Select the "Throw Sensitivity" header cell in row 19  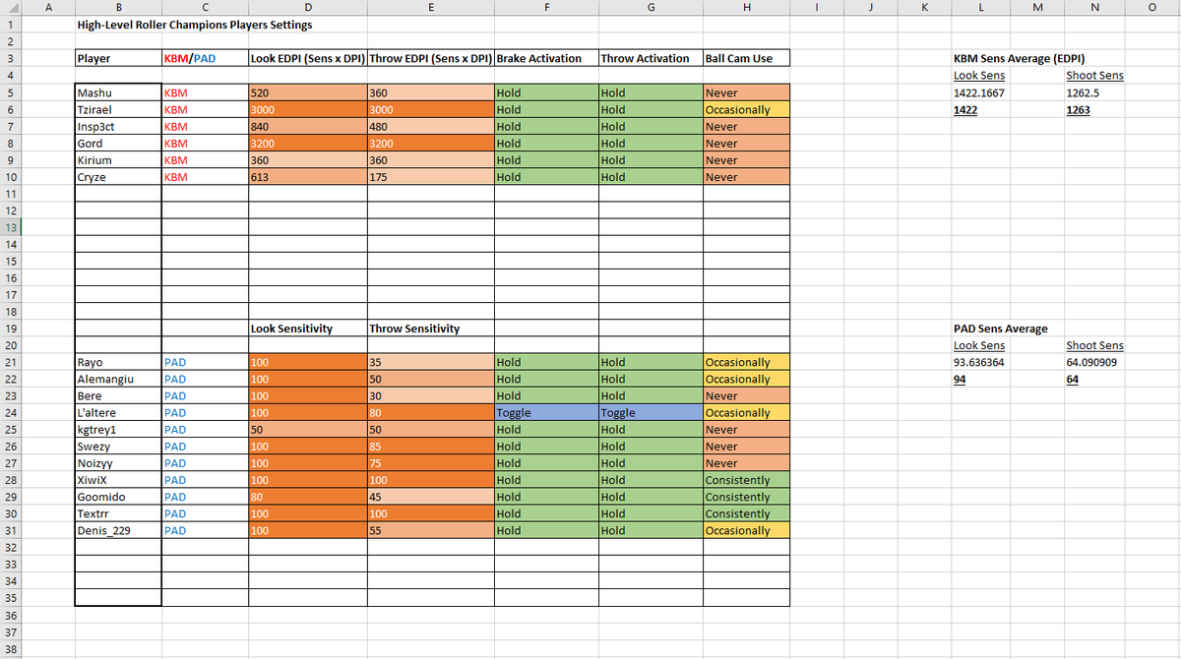pos(430,329)
